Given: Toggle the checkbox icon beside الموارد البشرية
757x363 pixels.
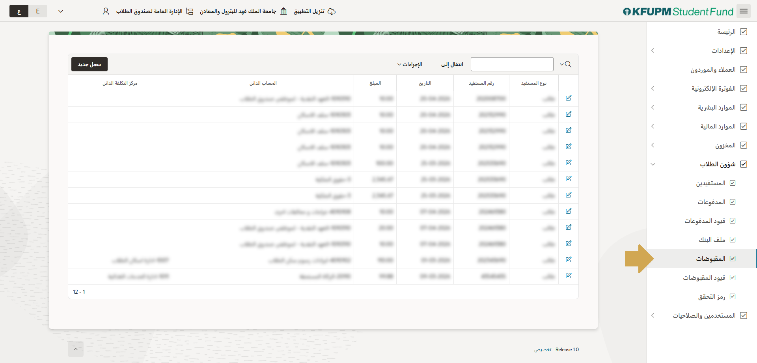Looking at the screenshot, I should click(x=744, y=107).
